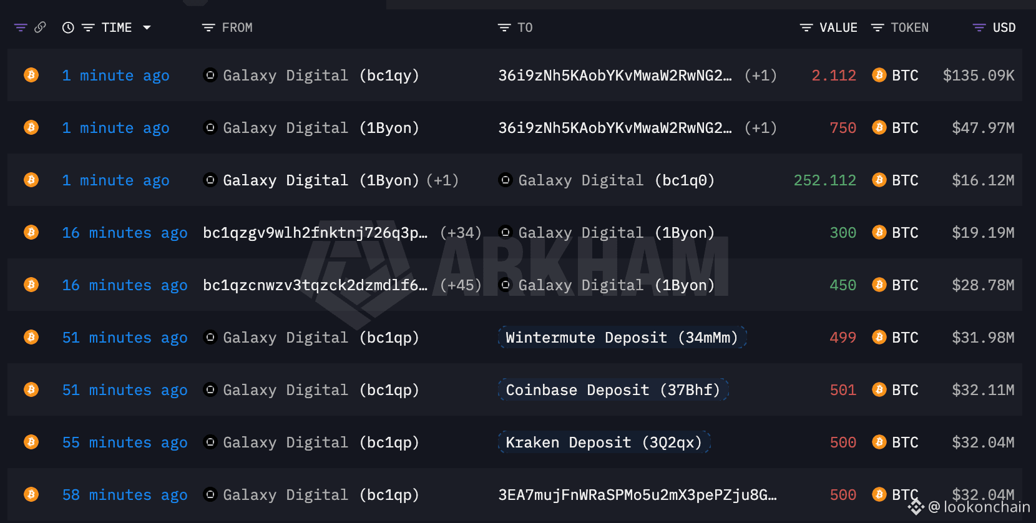Expand (+1) senders beside Galaxy Digital (1Byon)
Viewport: 1036px width, 523px height.
click(x=442, y=180)
